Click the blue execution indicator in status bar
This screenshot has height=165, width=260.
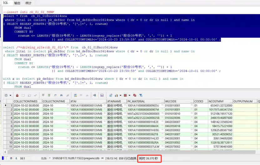coord(3,158)
